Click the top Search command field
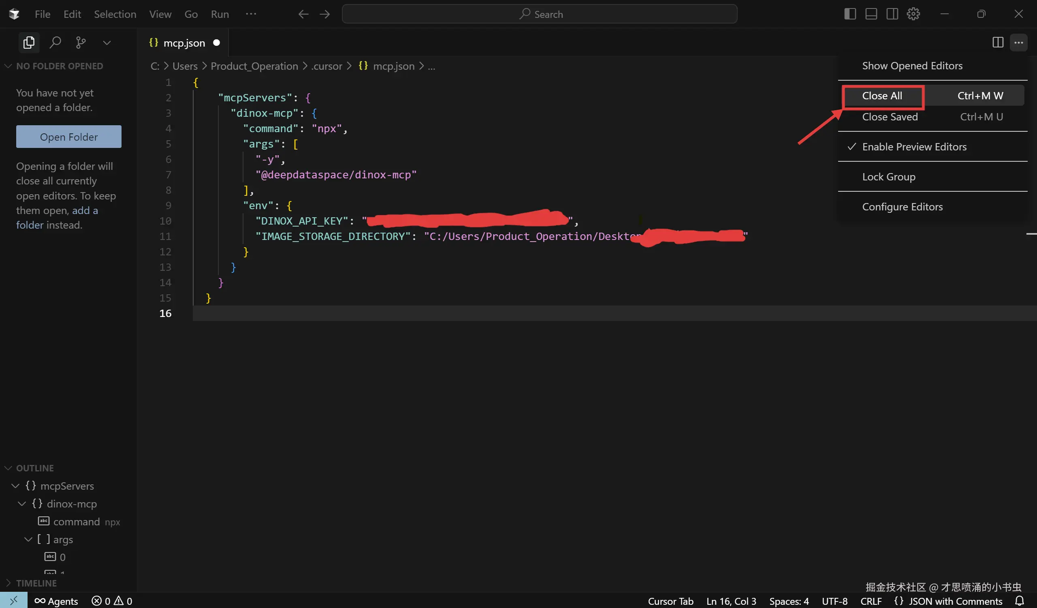1037x608 pixels. point(539,14)
